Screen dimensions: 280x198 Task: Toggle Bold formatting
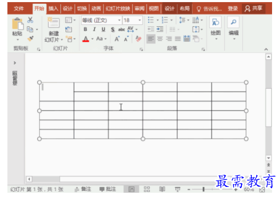tap(85, 30)
